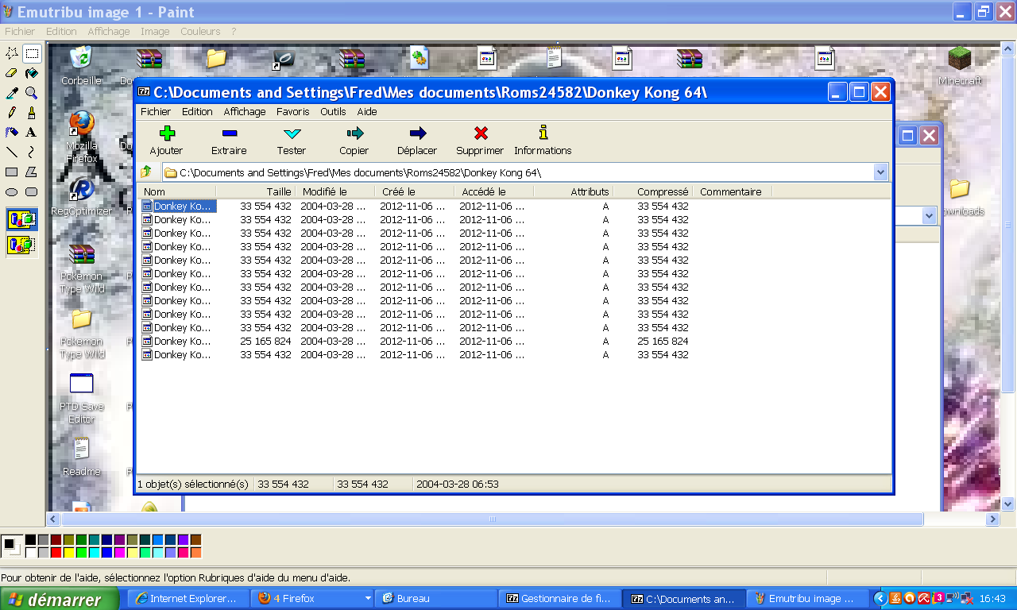The width and height of the screenshot is (1017, 610).
Task: Select the Text tool in Paint's toolbox
Action: pyautogui.click(x=30, y=131)
